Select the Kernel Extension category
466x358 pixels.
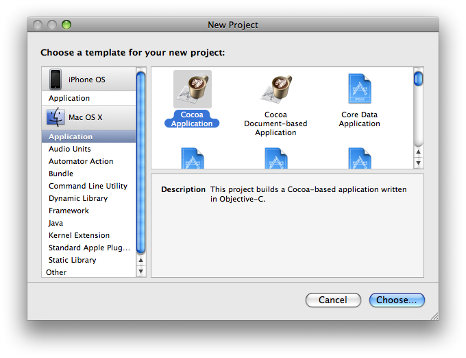[88, 235]
